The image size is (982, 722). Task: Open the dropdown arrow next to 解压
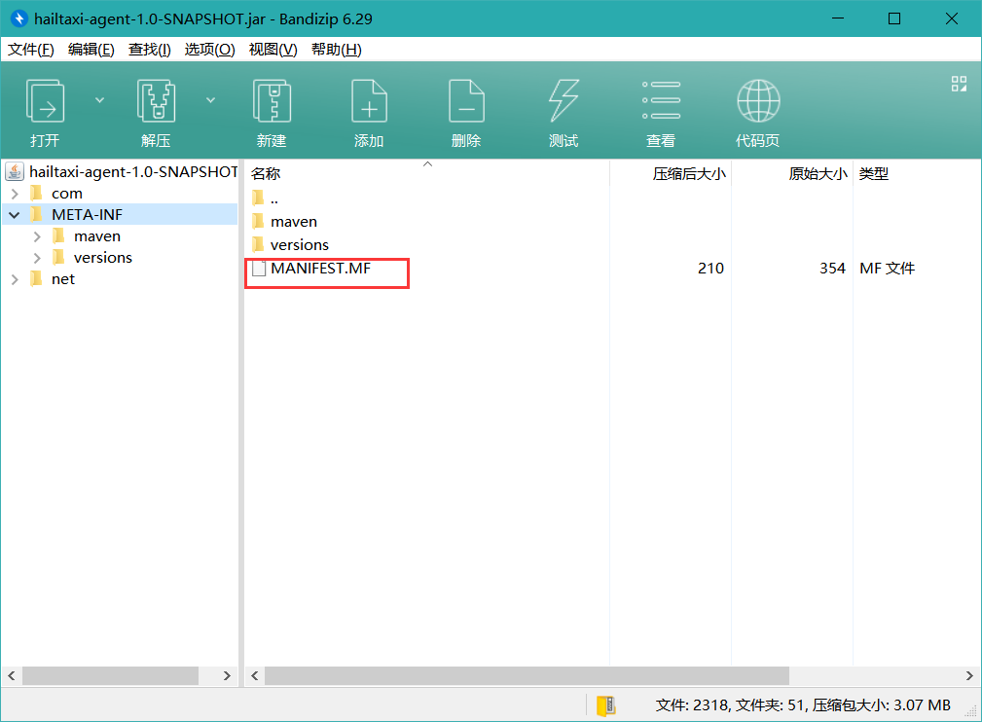(211, 100)
